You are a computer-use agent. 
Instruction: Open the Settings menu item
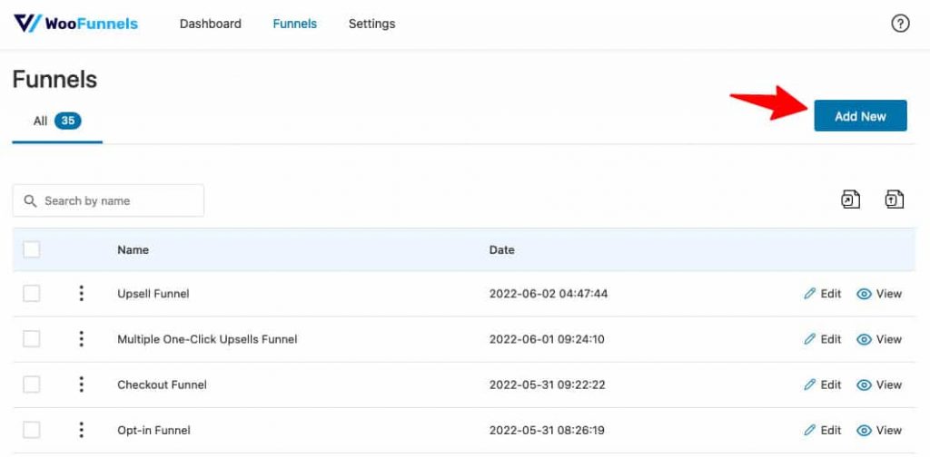tap(371, 24)
